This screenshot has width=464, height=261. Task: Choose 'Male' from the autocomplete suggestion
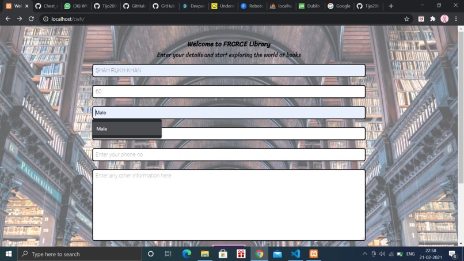[x=127, y=129]
